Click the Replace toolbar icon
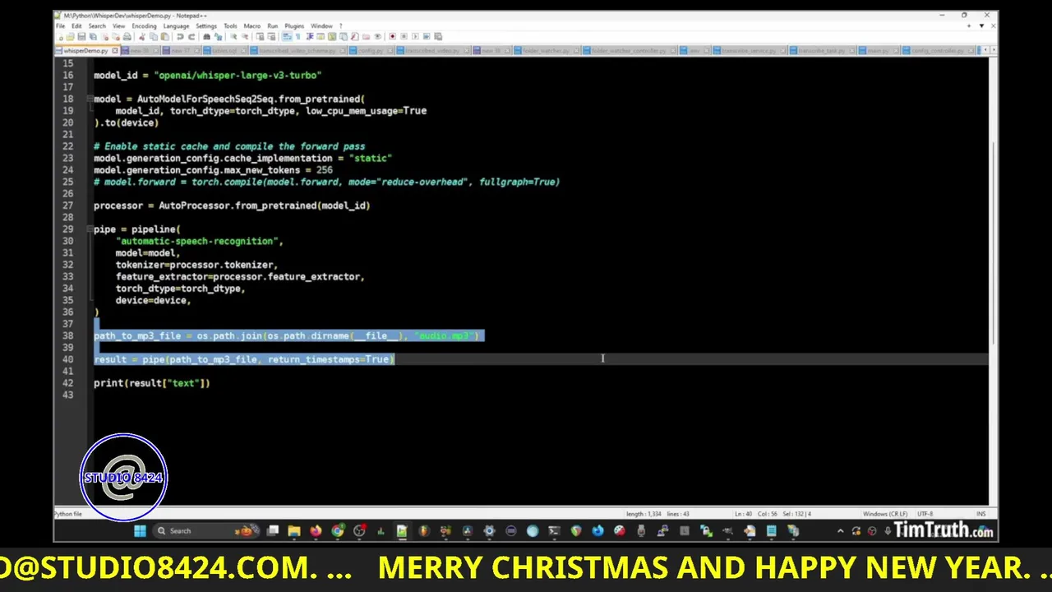Viewport: 1052px width, 592px height. pos(218,36)
